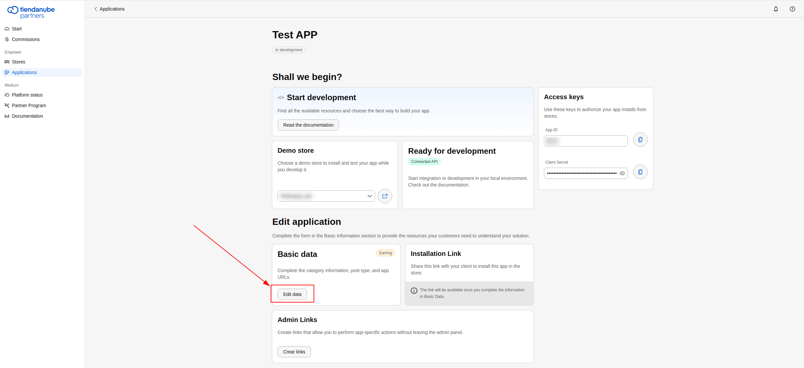The width and height of the screenshot is (804, 368).
Task: Open Platform status from the sidebar
Action: tap(27, 95)
